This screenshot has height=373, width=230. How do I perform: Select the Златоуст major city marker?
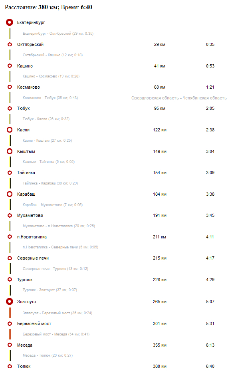pos(10,302)
